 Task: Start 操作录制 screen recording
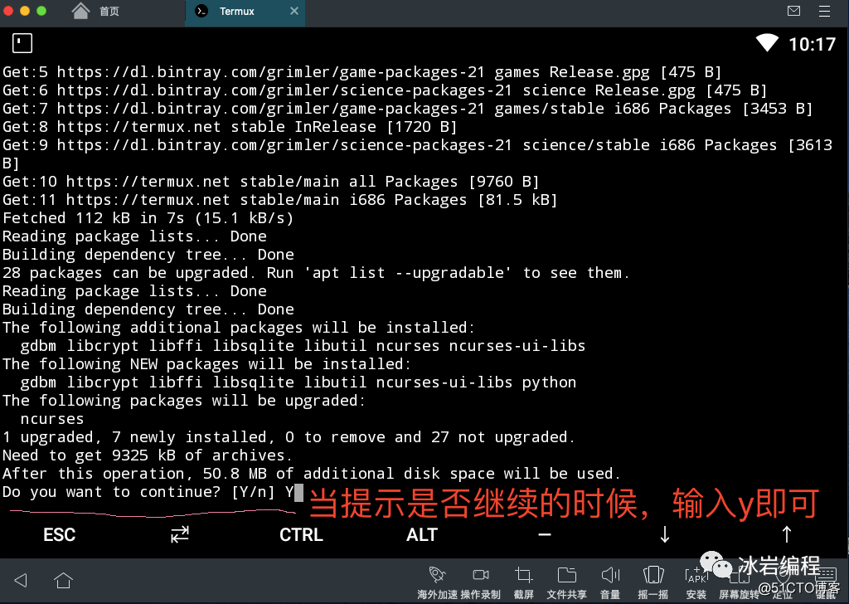click(480, 575)
